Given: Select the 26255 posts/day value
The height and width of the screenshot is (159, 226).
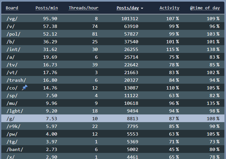Looking at the screenshot, I should click(131, 49).
